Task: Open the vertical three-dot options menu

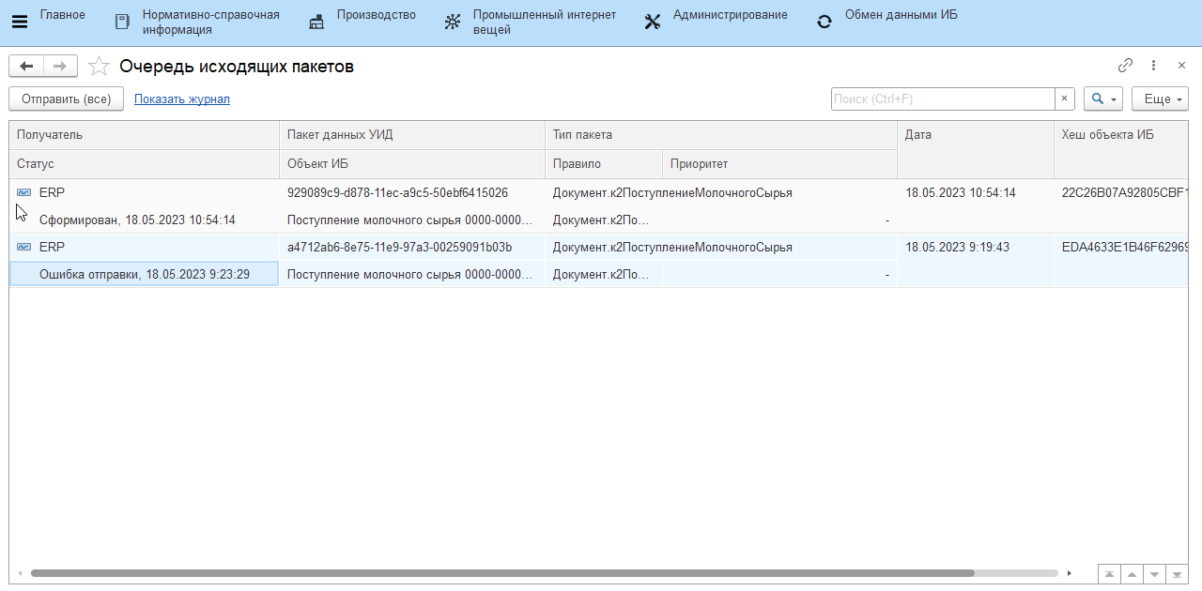Action: (1154, 66)
